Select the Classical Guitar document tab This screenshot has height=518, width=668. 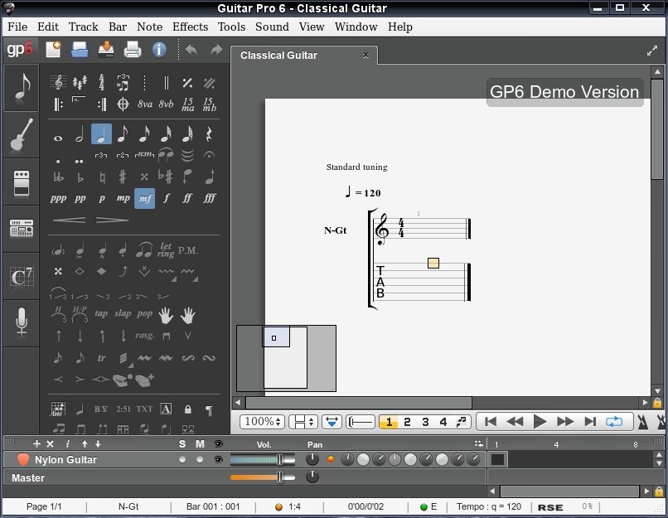304,56
